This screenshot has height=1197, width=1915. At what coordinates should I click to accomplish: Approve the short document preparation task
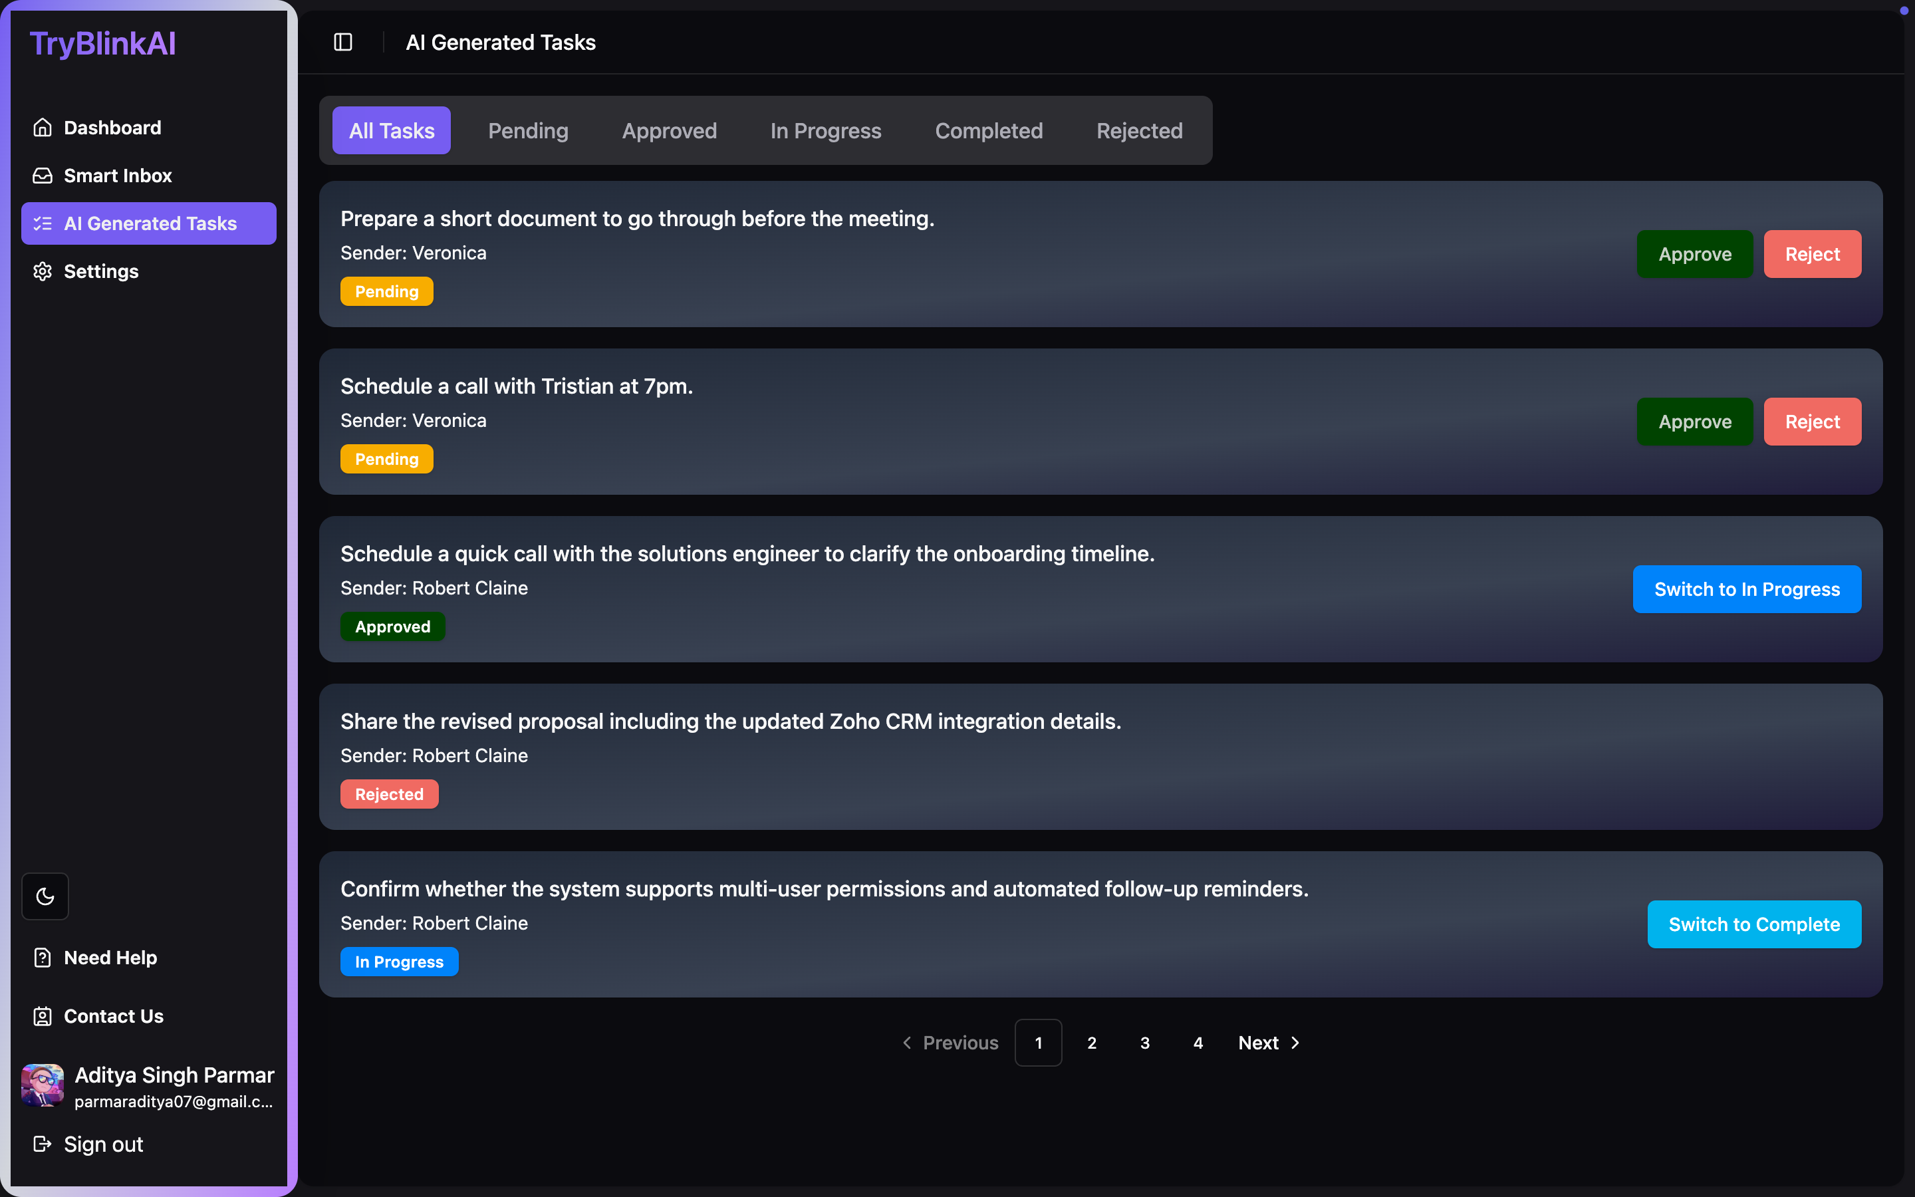pyautogui.click(x=1694, y=254)
